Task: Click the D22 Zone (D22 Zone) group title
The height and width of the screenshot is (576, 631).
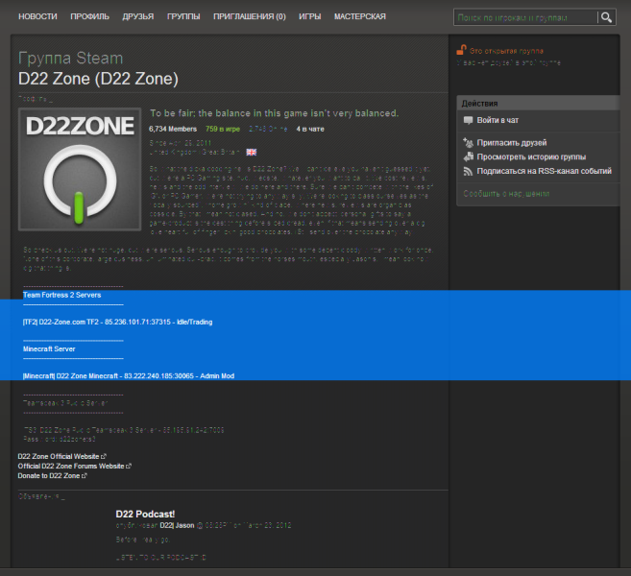Action: (x=98, y=79)
